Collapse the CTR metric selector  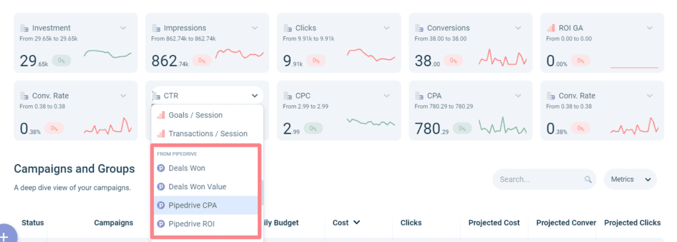tap(255, 96)
